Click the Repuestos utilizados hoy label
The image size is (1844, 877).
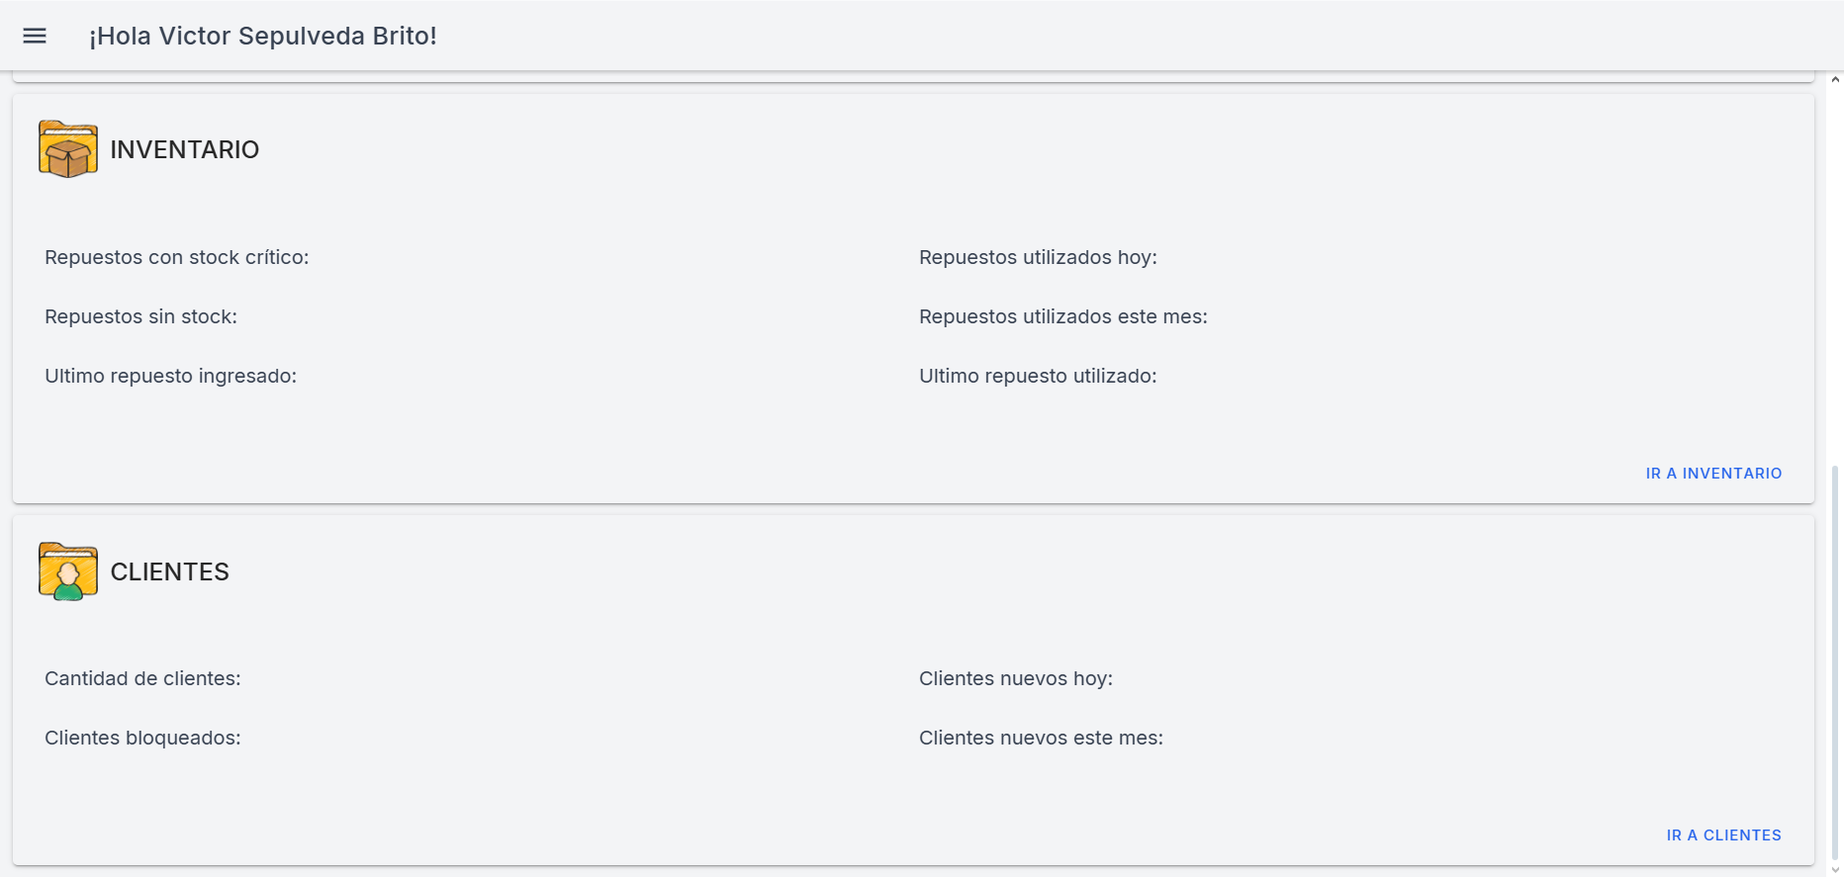[1038, 257]
